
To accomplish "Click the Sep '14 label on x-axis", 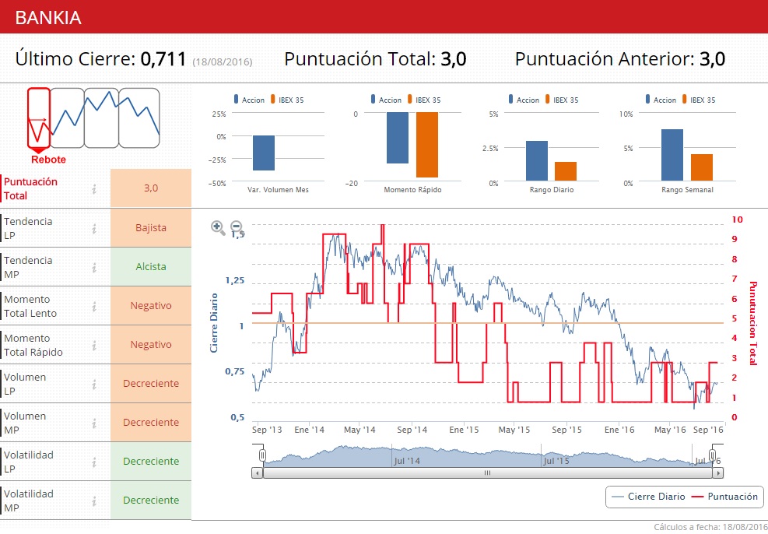I will click(412, 430).
